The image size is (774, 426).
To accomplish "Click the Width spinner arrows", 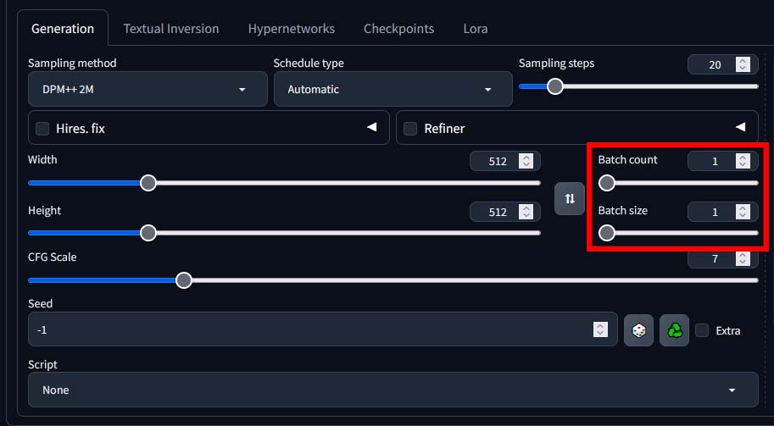I will [x=526, y=161].
